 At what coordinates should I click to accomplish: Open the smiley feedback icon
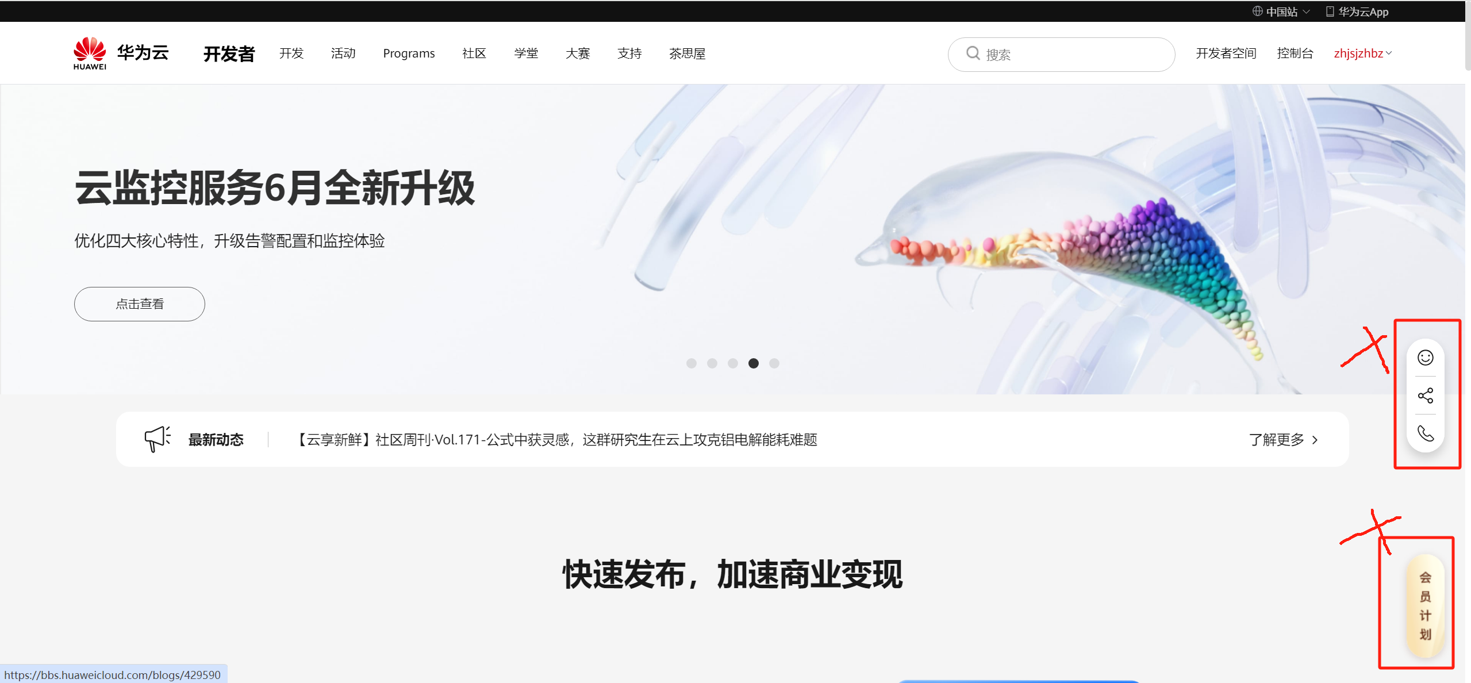pyautogui.click(x=1425, y=358)
